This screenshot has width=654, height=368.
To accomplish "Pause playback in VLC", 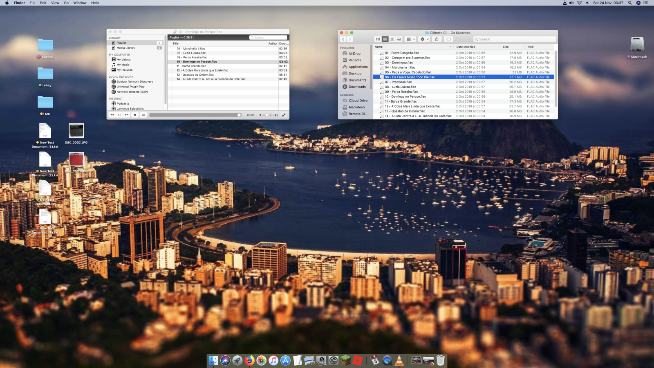I will click(x=119, y=115).
